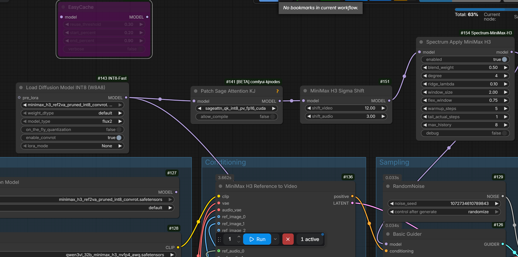Select the 'Sampling' group title
Screen dimensions: 518x257
tap(394, 162)
